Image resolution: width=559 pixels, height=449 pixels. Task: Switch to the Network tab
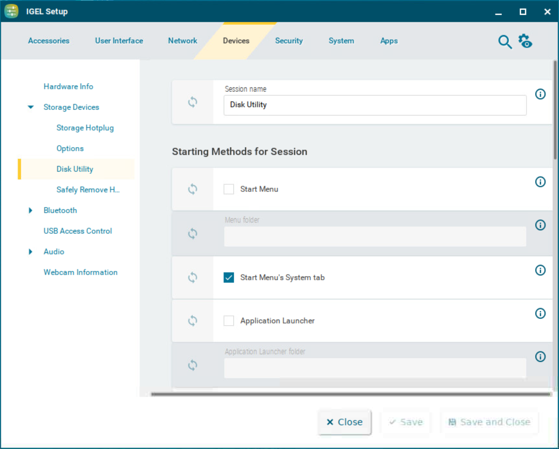click(182, 41)
